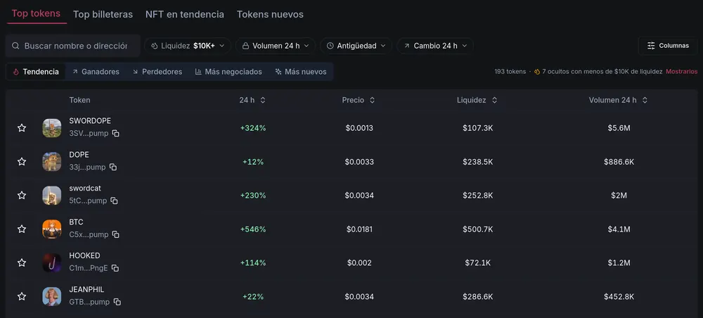Viewport: 703px width, 318px height.
Task: Sort by Liquidez column arrows
Action: pyautogui.click(x=494, y=100)
